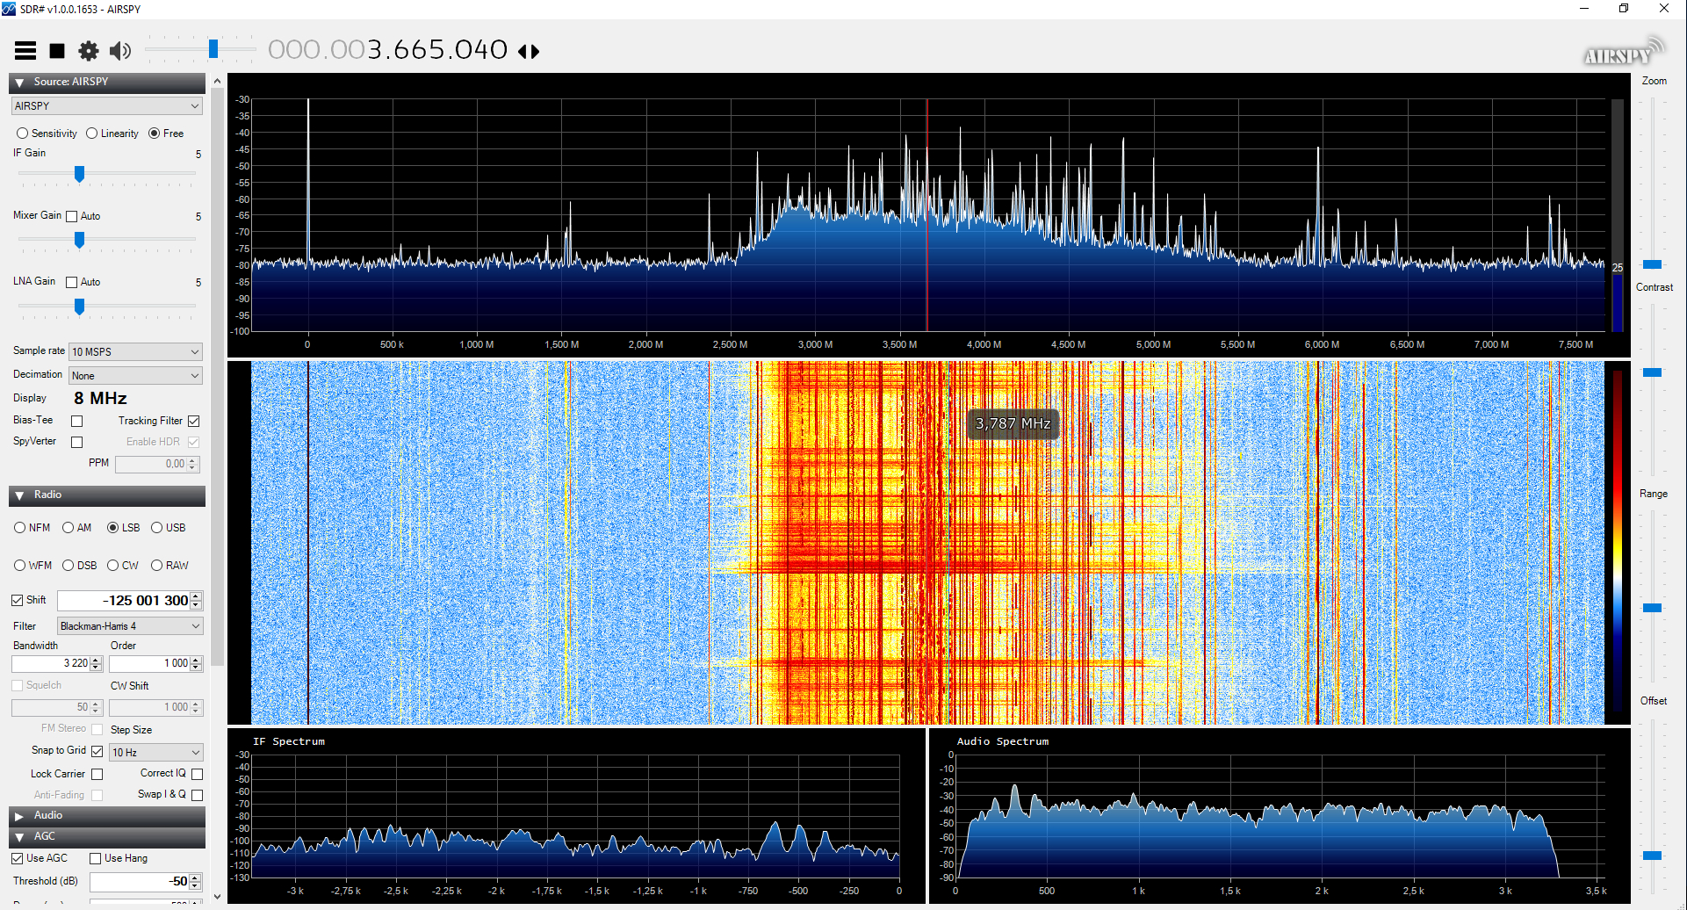1687x910 pixels.
Task: Open the Step Size 10 Hz dropdown
Action: pos(155,753)
